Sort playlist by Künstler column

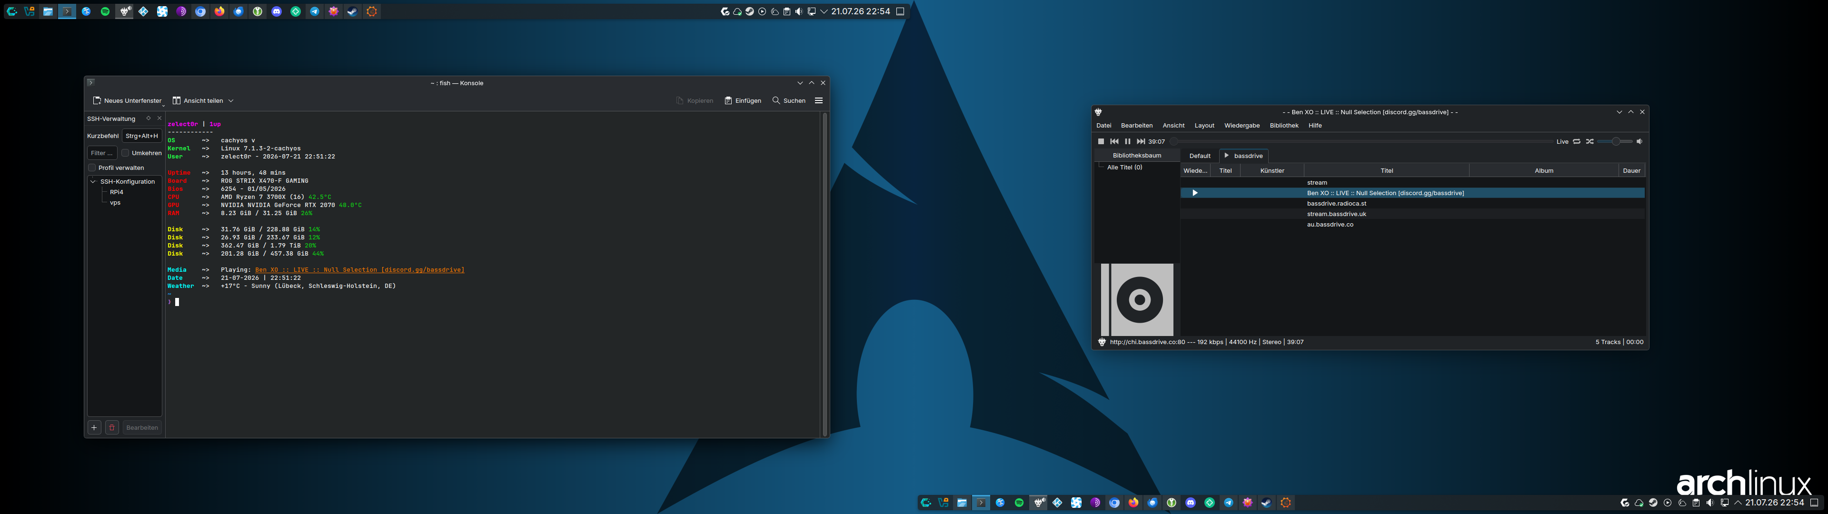coord(1272,170)
